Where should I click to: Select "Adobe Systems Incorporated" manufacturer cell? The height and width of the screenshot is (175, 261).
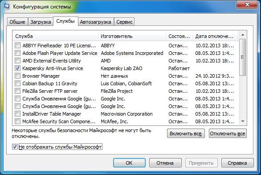[x=132, y=53]
